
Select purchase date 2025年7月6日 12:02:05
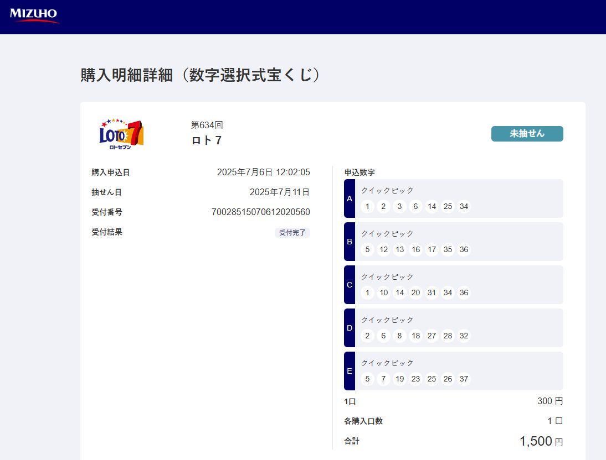[263, 172]
